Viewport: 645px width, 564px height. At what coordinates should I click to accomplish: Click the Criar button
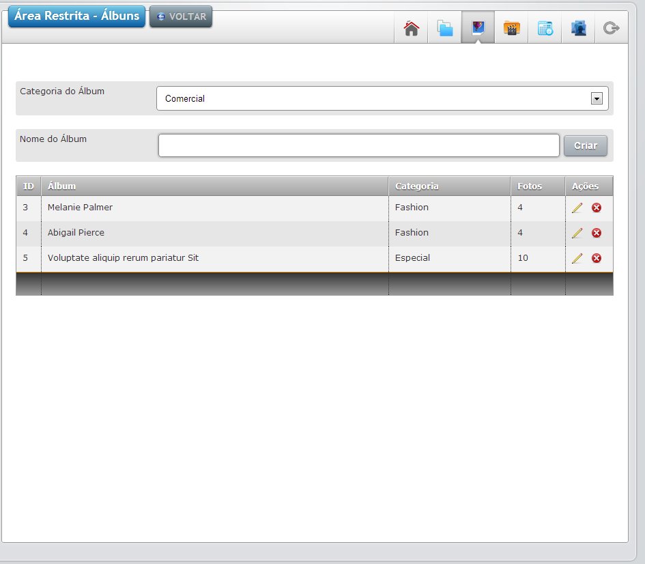tap(586, 145)
